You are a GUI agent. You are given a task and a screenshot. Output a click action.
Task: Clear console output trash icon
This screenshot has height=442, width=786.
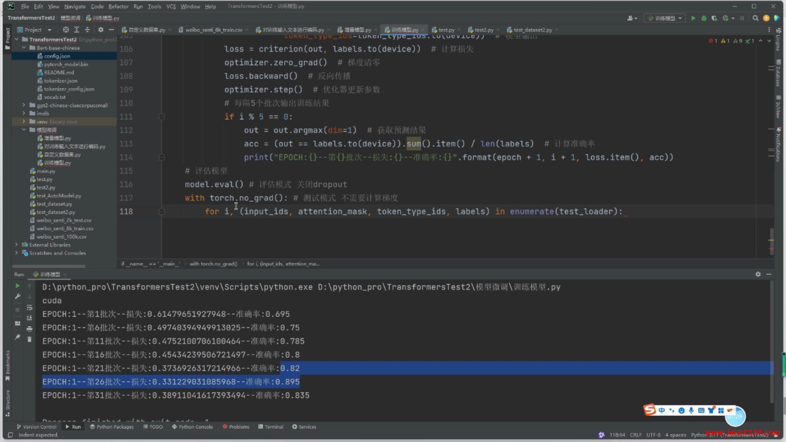click(29, 339)
